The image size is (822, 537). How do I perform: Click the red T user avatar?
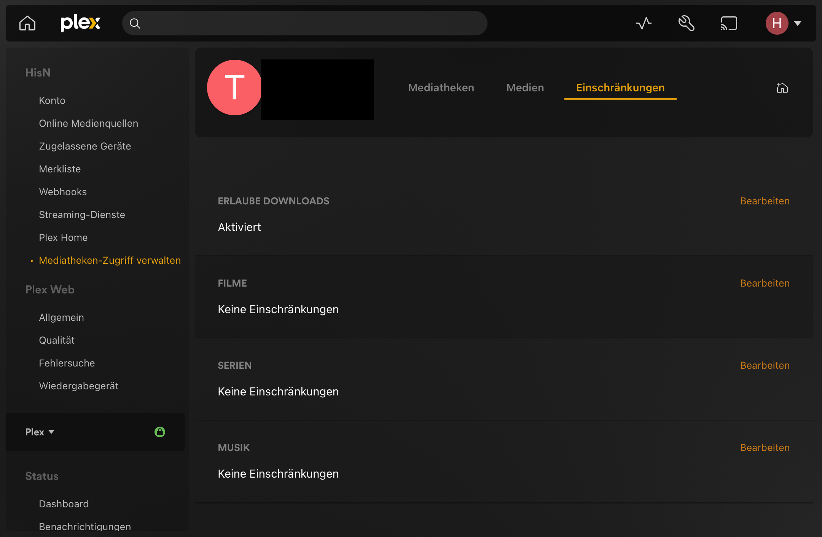click(x=234, y=88)
